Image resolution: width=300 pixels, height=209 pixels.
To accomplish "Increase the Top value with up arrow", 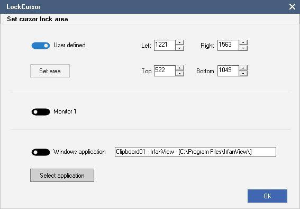I will tap(180, 68).
